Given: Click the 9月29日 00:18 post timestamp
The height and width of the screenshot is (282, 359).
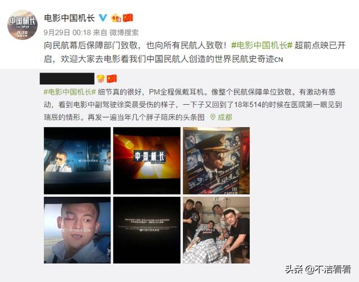Looking at the screenshot, I should pos(67,33).
